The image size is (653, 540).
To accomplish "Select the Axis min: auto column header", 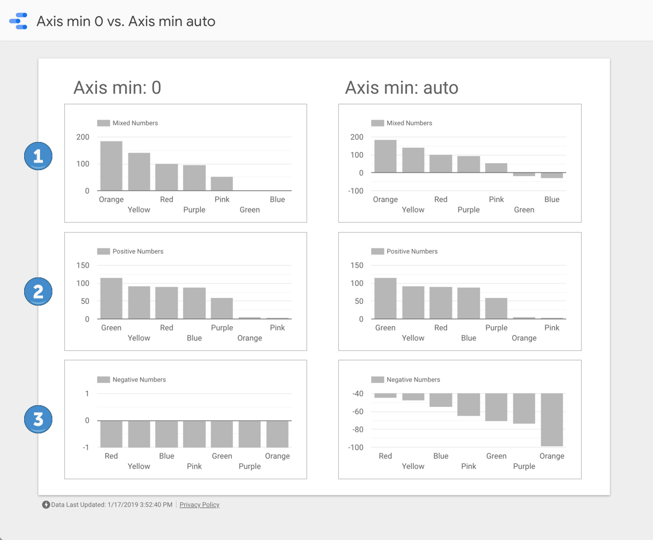I will coord(401,87).
